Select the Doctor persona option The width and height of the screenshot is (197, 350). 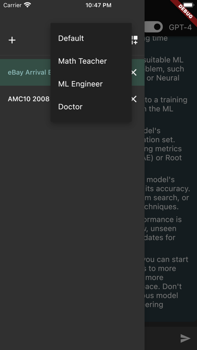coord(91,107)
